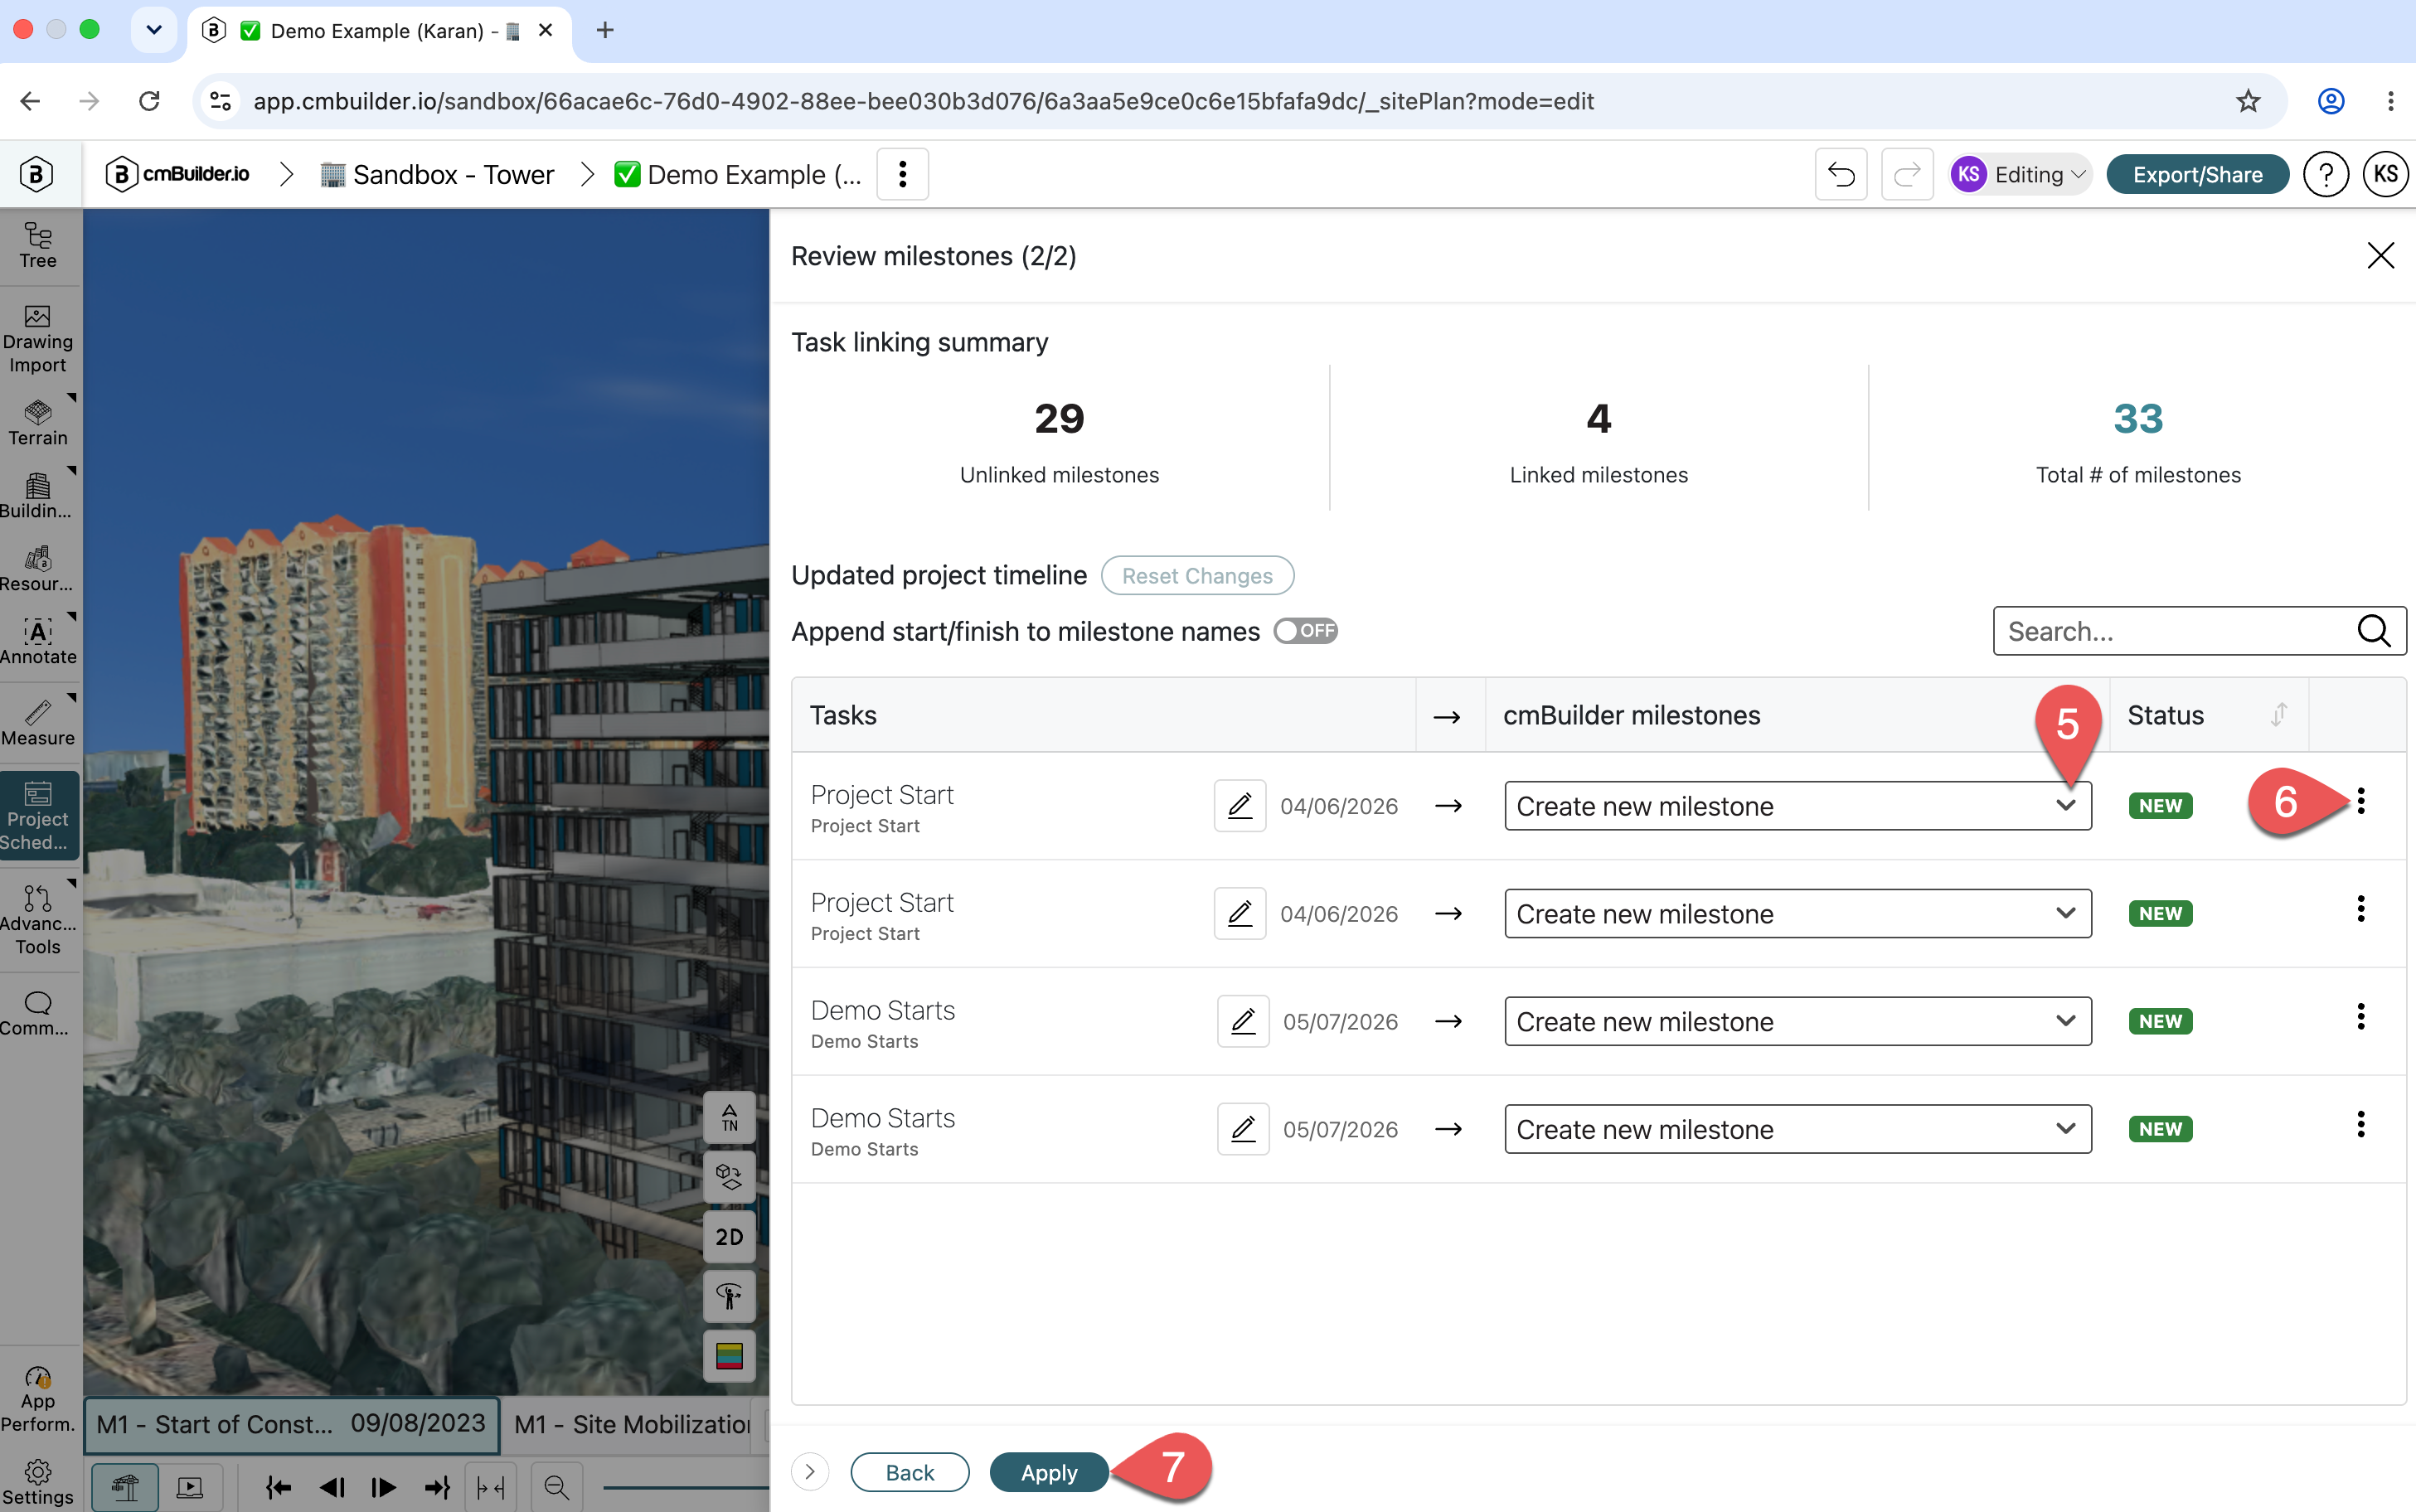Activate the first-person walk view icon
2416x1512 pixels.
730,1297
